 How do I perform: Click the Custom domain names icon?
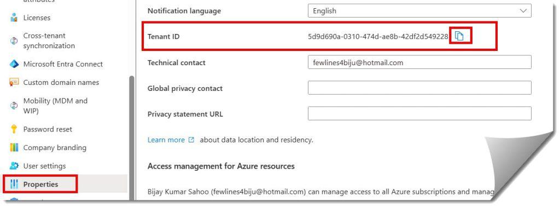coord(14,82)
